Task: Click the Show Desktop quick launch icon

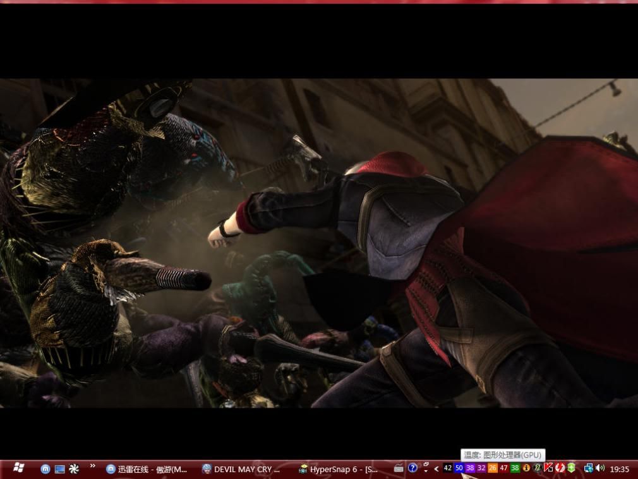Action: pyautogui.click(x=60, y=469)
